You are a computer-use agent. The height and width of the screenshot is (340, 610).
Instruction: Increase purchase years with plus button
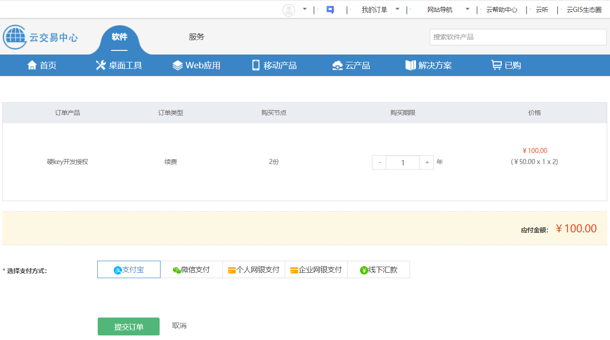click(x=427, y=162)
